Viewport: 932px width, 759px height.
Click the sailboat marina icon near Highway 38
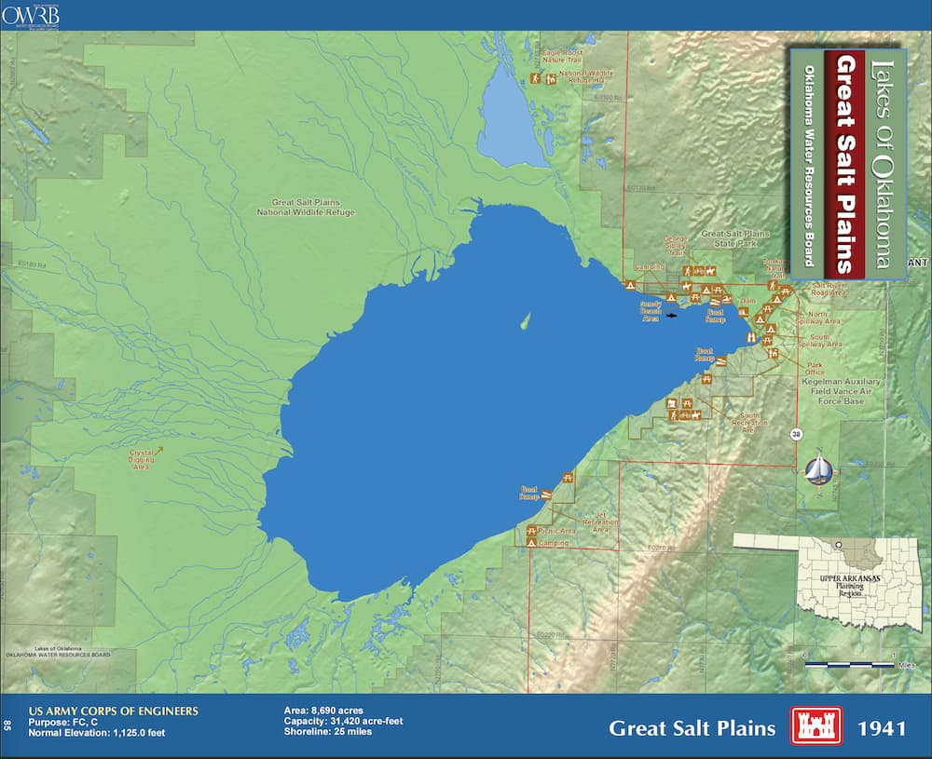pos(820,470)
